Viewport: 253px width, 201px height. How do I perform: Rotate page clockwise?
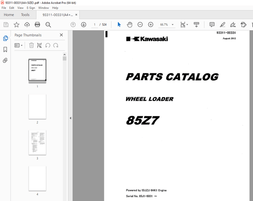[x=55, y=45]
